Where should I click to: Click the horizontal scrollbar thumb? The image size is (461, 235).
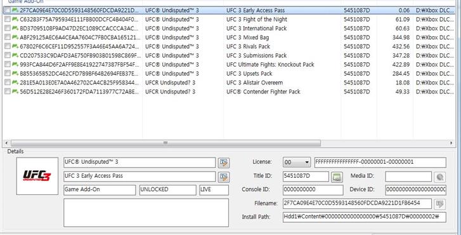point(166,143)
